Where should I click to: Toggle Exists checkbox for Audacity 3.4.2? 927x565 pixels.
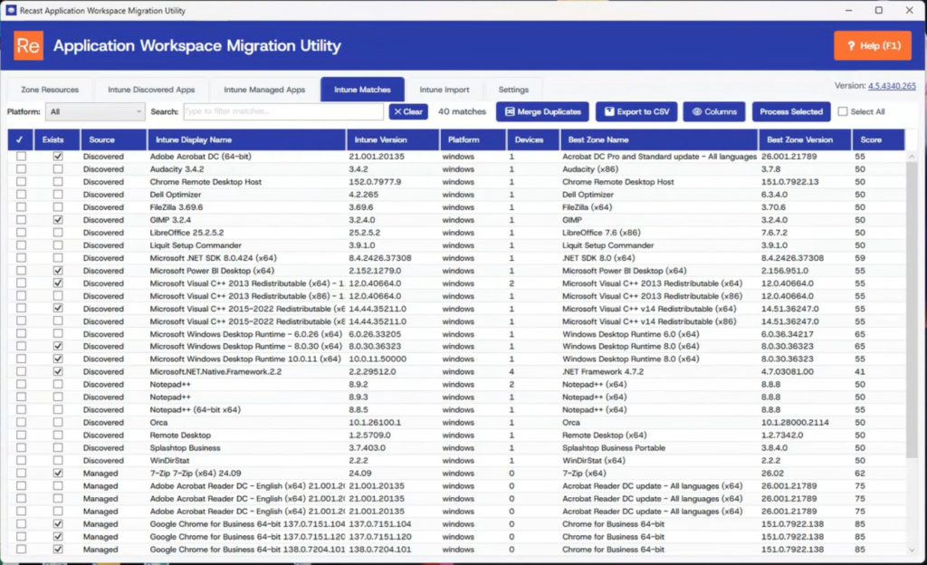58,169
